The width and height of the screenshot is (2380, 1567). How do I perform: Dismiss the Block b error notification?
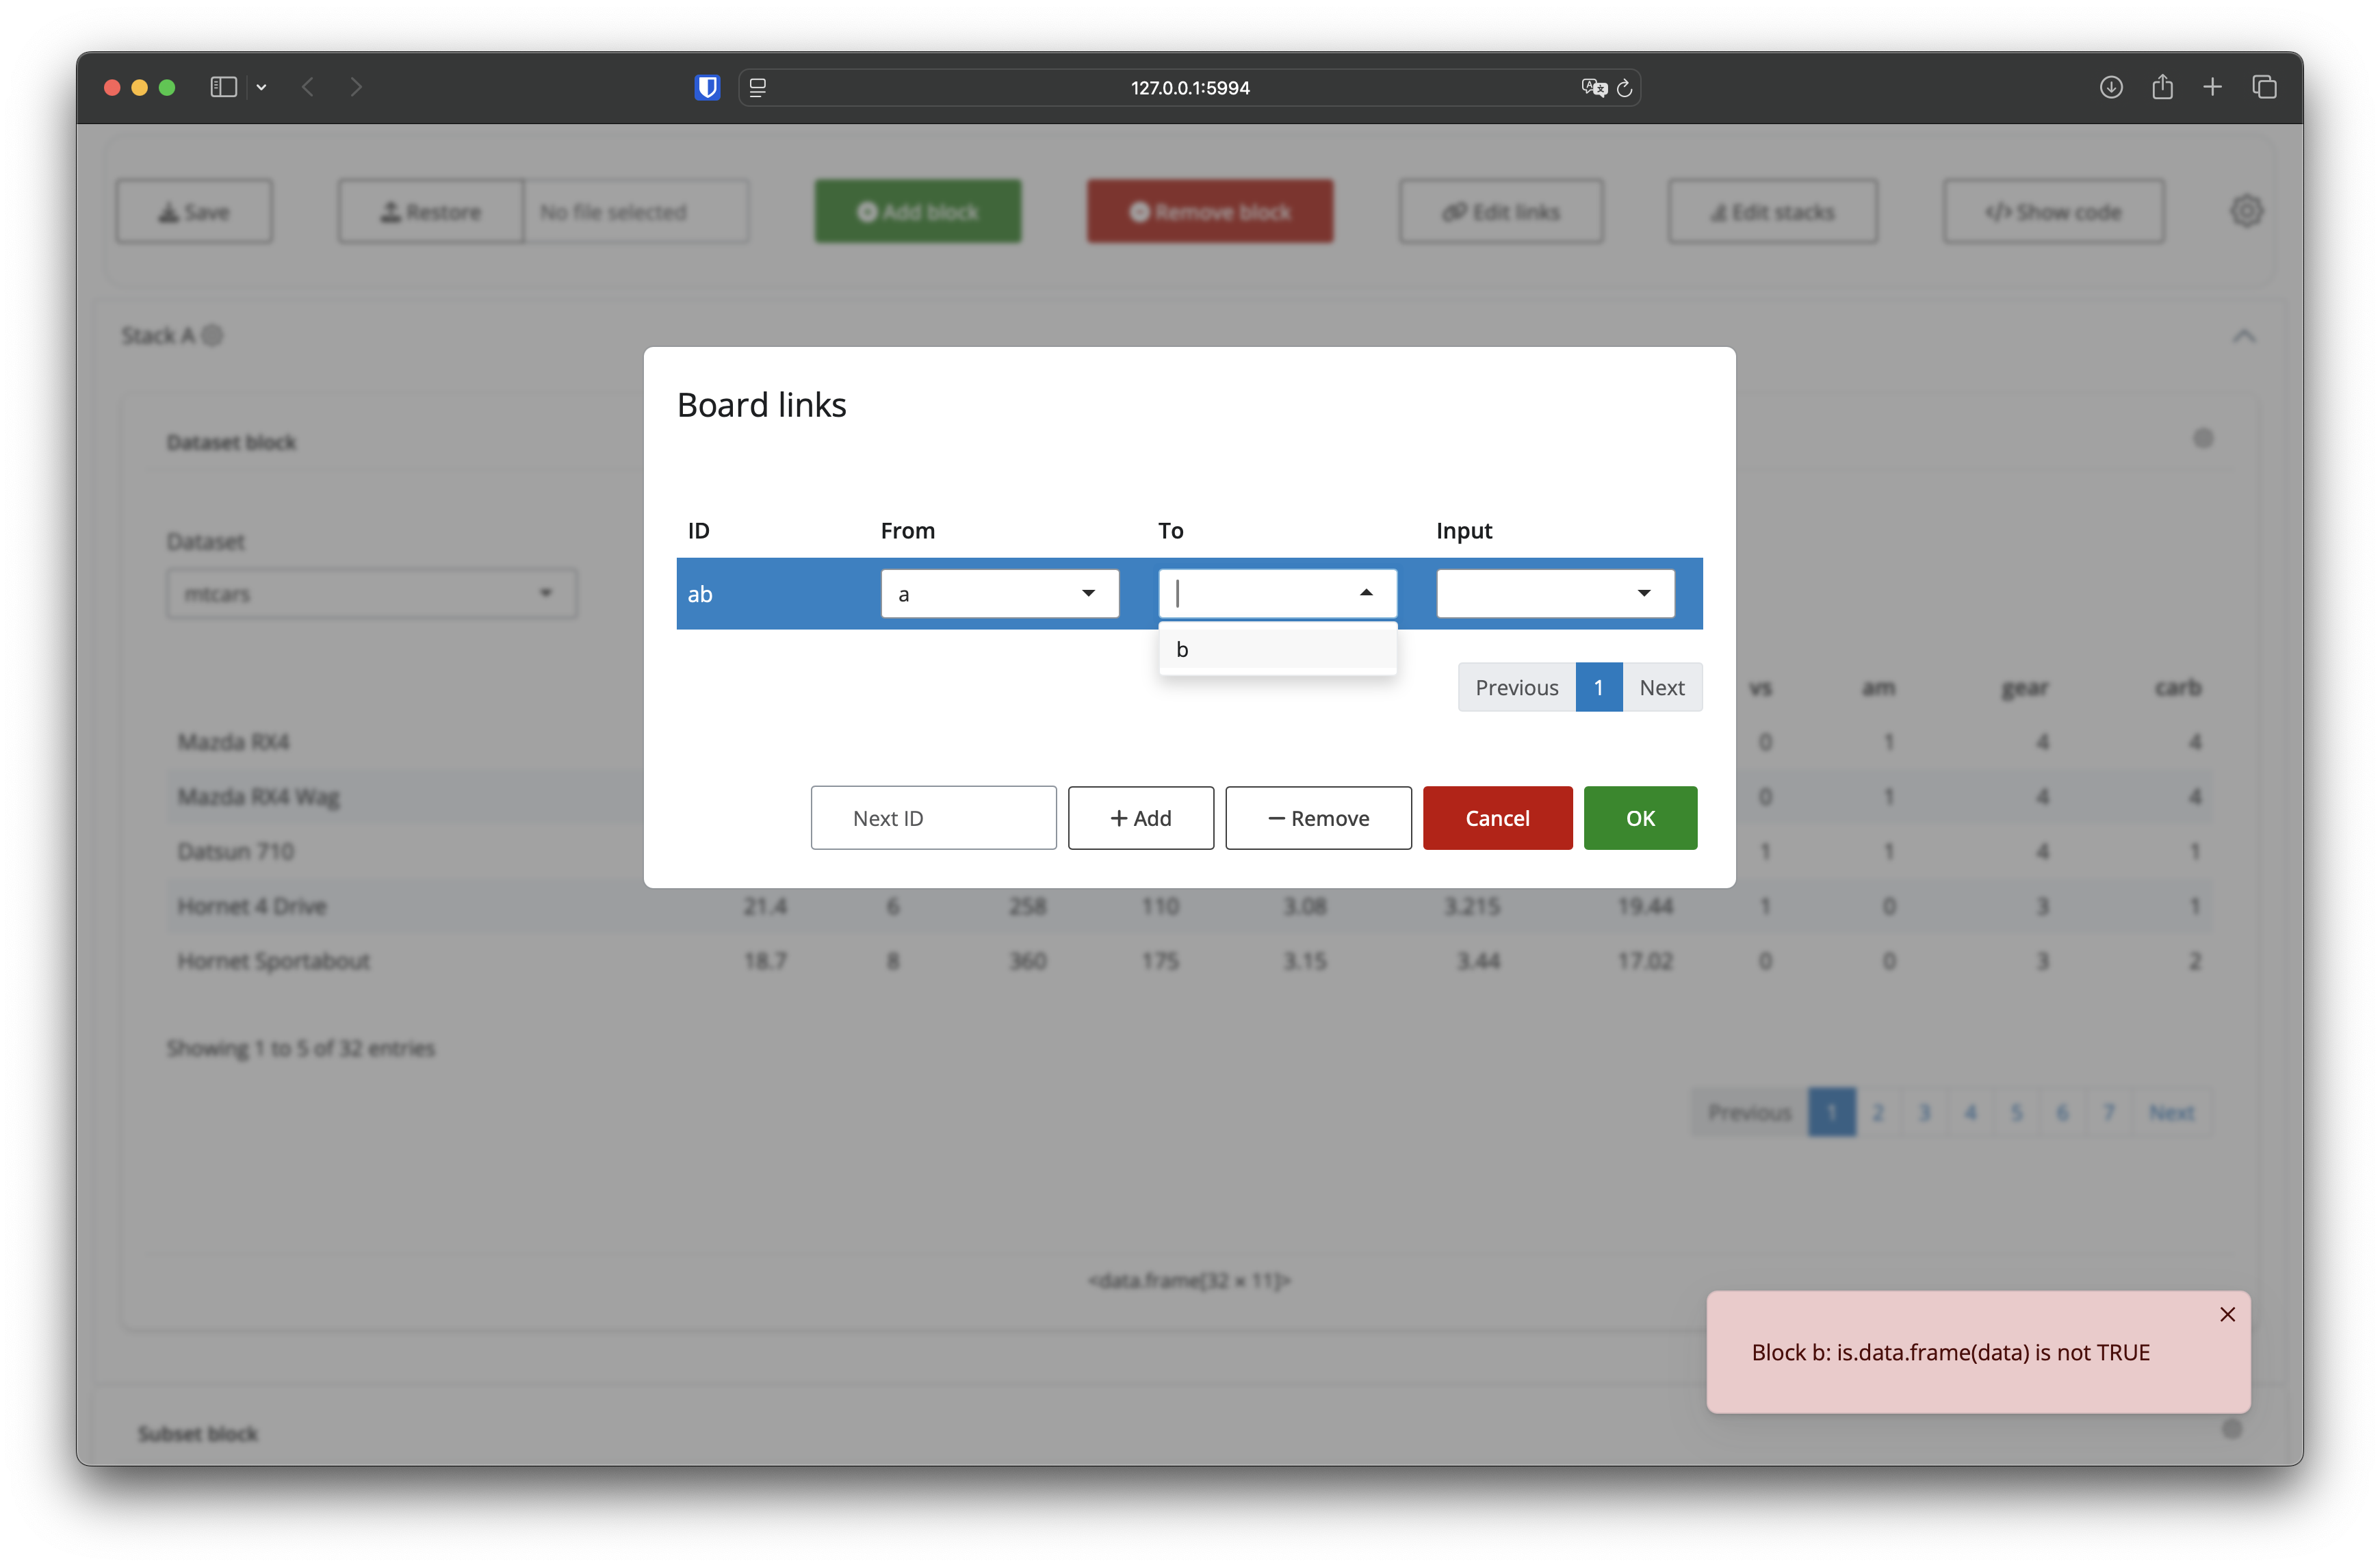[2227, 1314]
